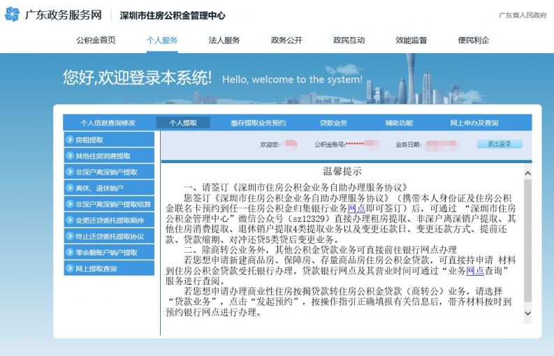The width and height of the screenshot is (554, 356).
Task: Click the notice vertical scrollbar thumb
Action: 527,240
